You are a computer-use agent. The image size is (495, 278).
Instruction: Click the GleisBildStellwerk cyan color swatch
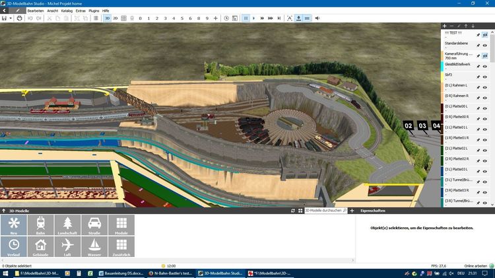[442, 66]
